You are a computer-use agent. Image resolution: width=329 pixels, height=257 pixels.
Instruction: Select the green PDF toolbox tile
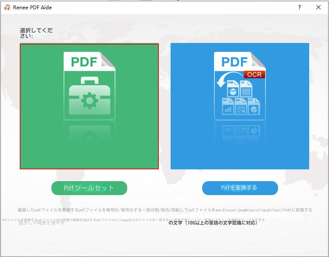pyautogui.click(x=89, y=106)
